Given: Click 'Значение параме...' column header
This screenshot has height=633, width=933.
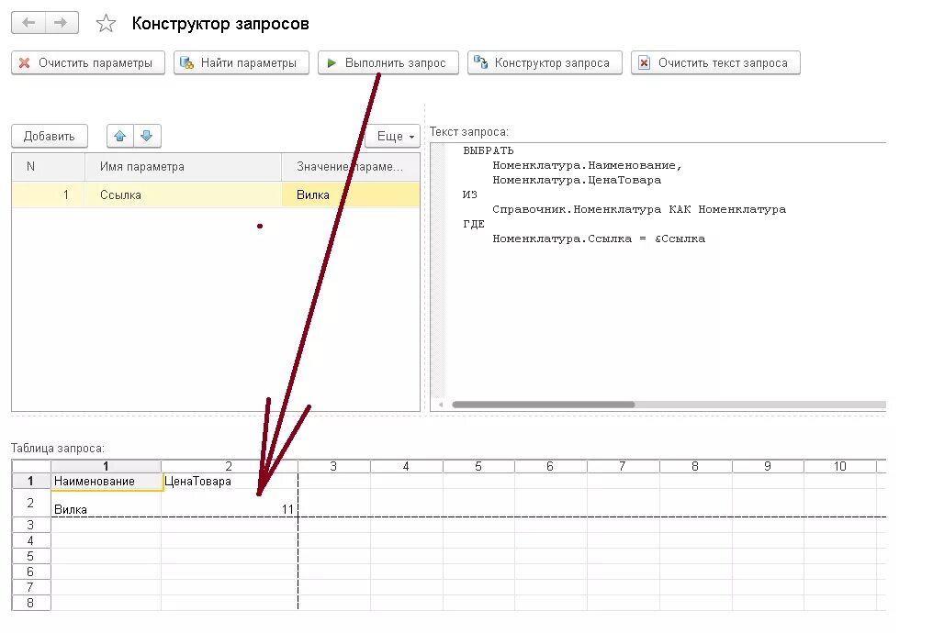Looking at the screenshot, I should point(351,167).
